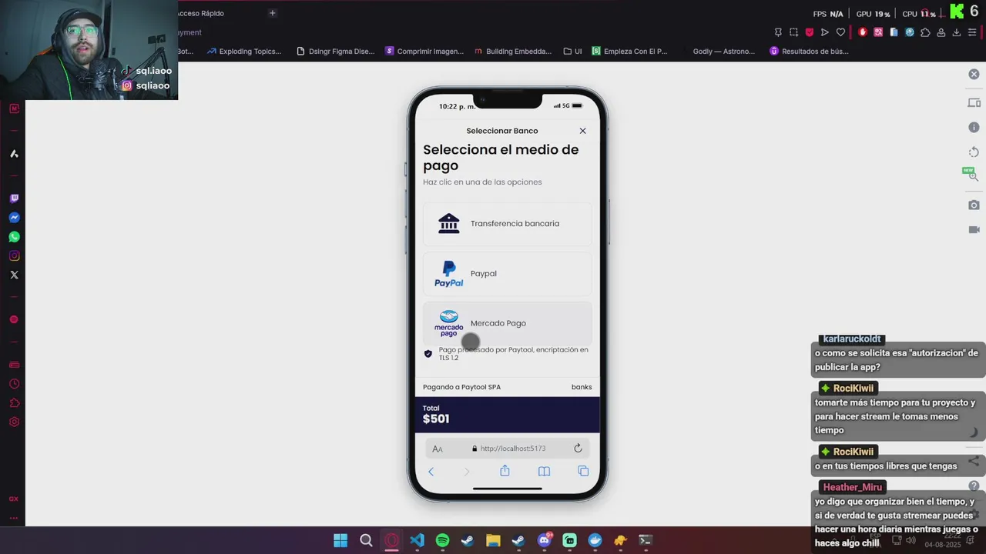This screenshot has height=554, width=986.
Task: Open Safari tabs overview icon
Action: point(583,471)
